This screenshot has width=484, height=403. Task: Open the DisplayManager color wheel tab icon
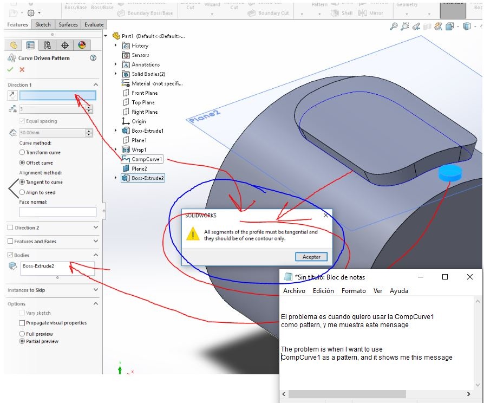click(x=82, y=45)
